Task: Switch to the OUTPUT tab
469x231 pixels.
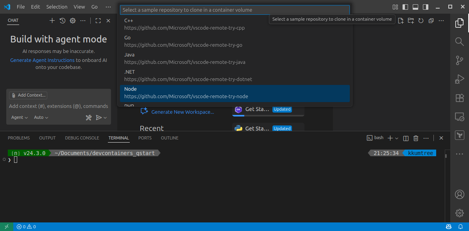Action: tap(47, 138)
